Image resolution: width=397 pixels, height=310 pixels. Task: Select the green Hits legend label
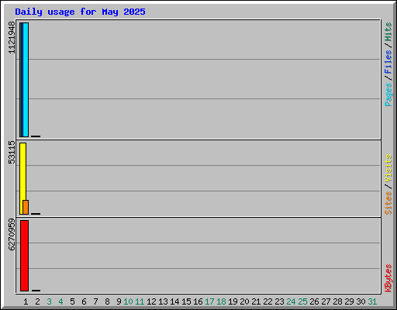(x=388, y=32)
